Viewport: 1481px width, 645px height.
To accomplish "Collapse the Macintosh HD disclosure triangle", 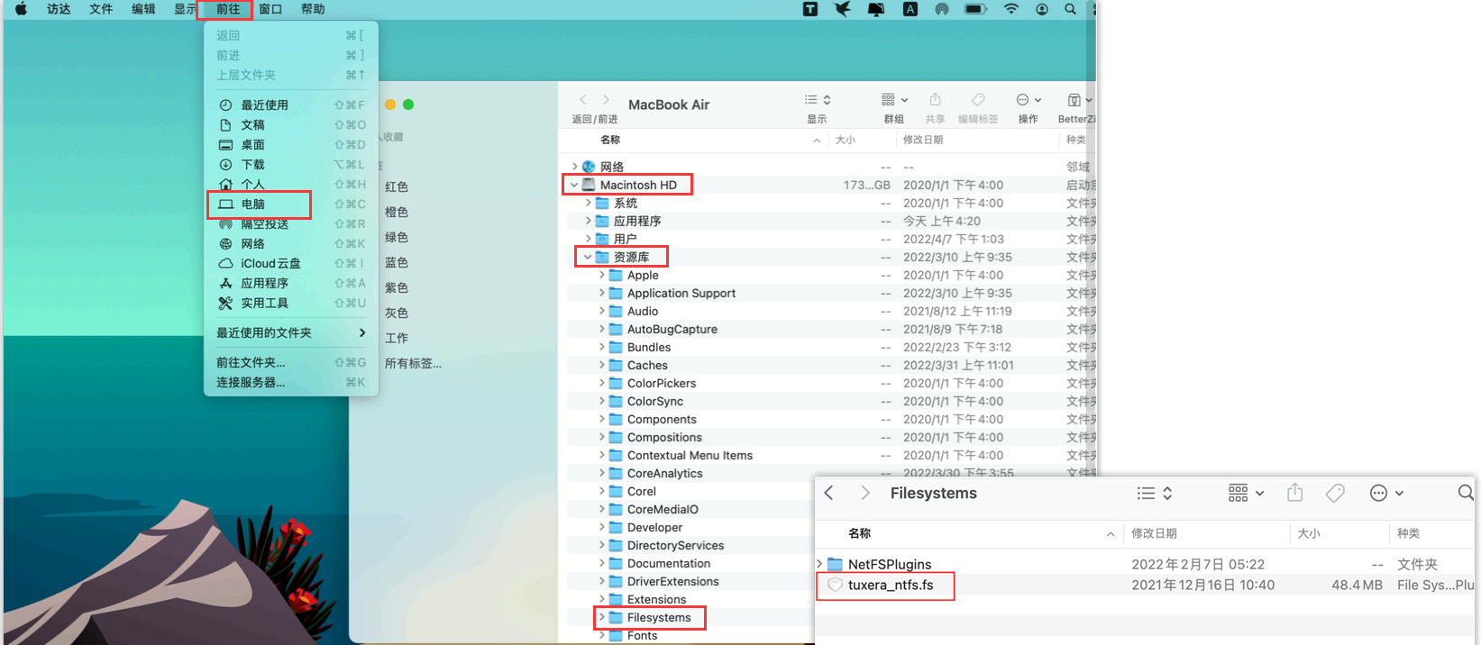I will tap(574, 185).
